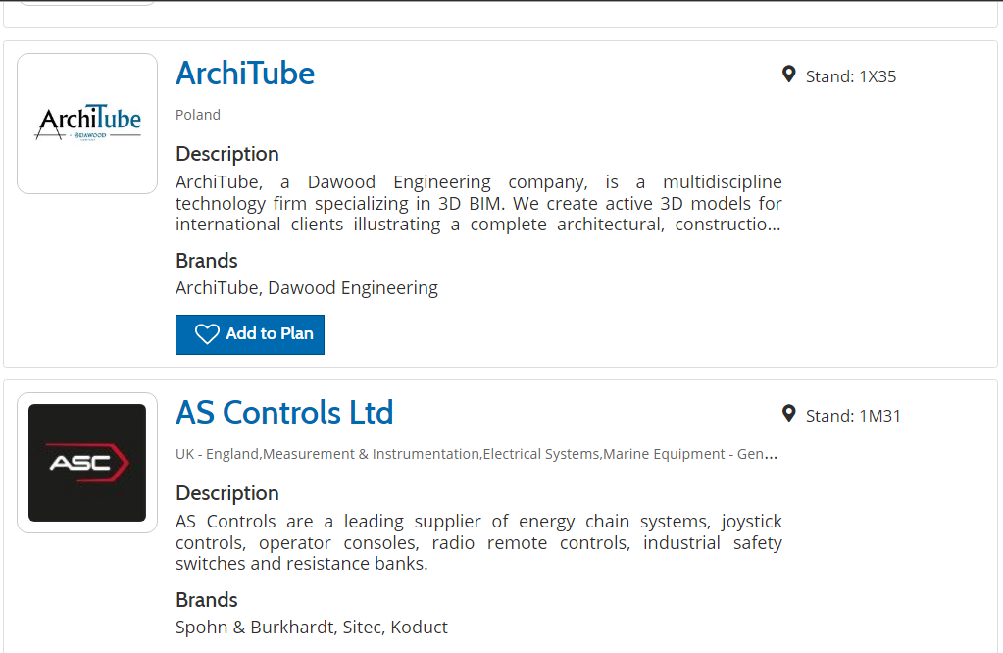Click the location pin beside Stand 1M31
The height and width of the screenshot is (653, 1003).
click(x=788, y=414)
